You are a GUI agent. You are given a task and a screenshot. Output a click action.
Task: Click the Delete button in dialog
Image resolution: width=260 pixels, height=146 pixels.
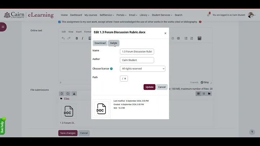pos(114,43)
